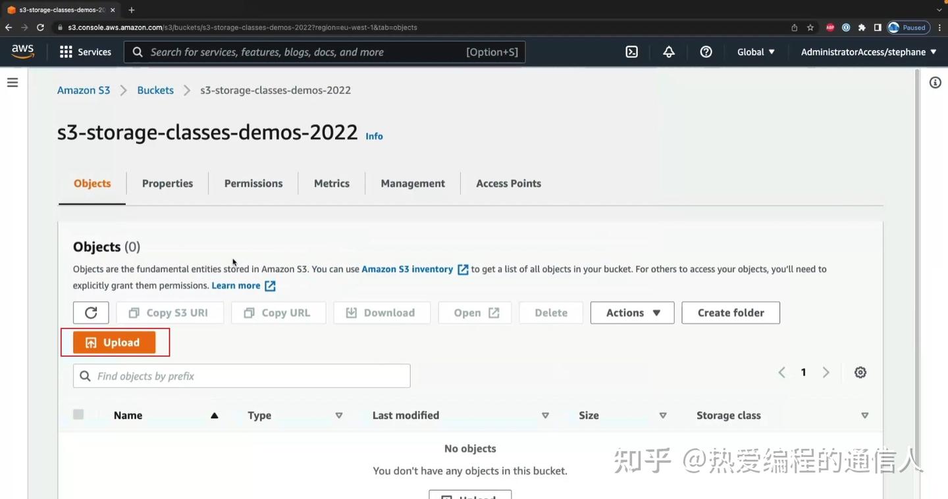
Task: Click the Download object icon
Action: tap(352, 312)
